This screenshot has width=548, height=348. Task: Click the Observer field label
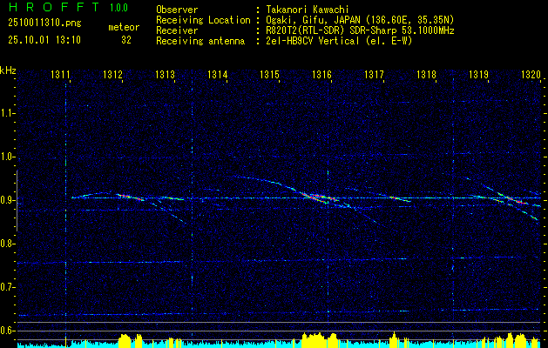pyautogui.click(x=177, y=10)
